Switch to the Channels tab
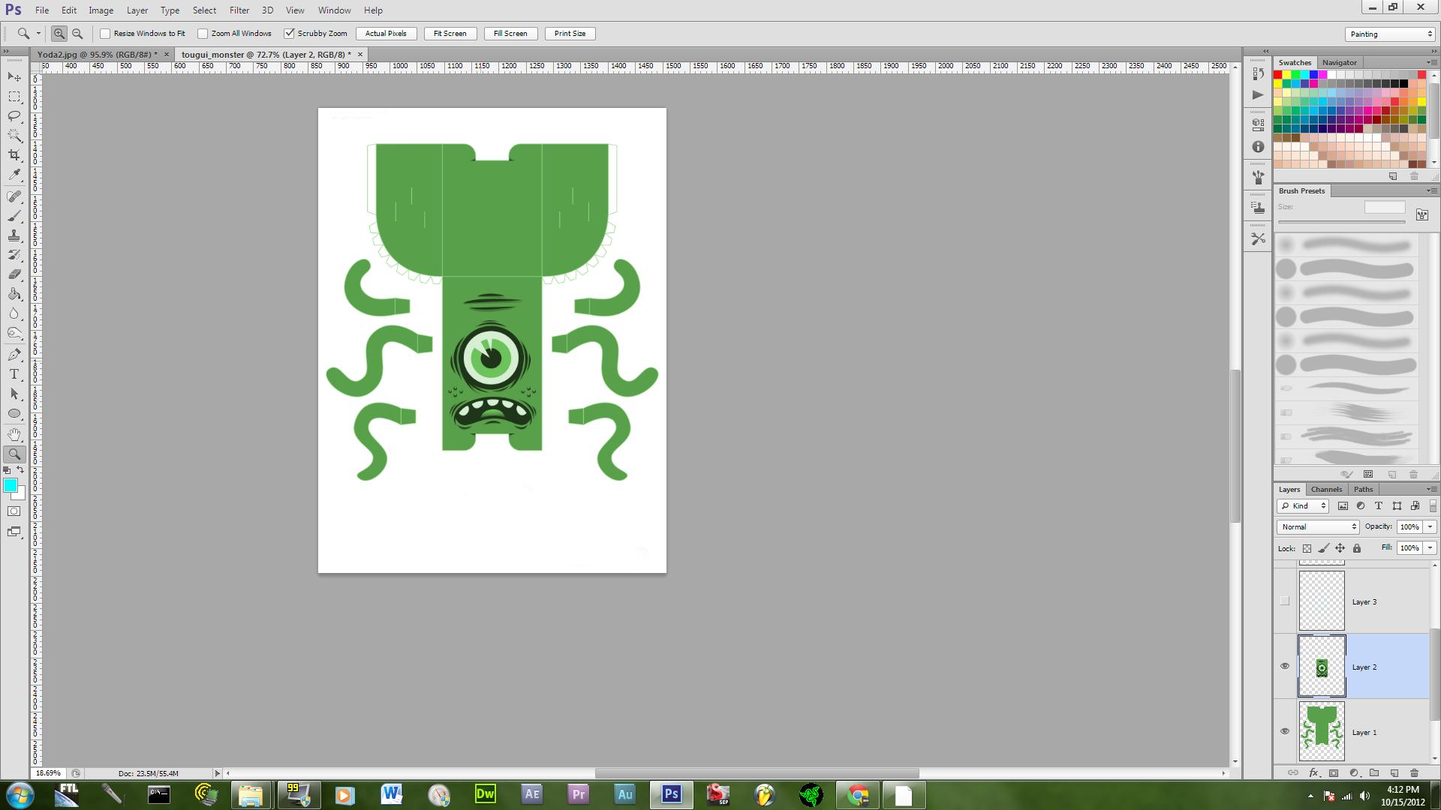The width and height of the screenshot is (1441, 810). click(x=1326, y=489)
